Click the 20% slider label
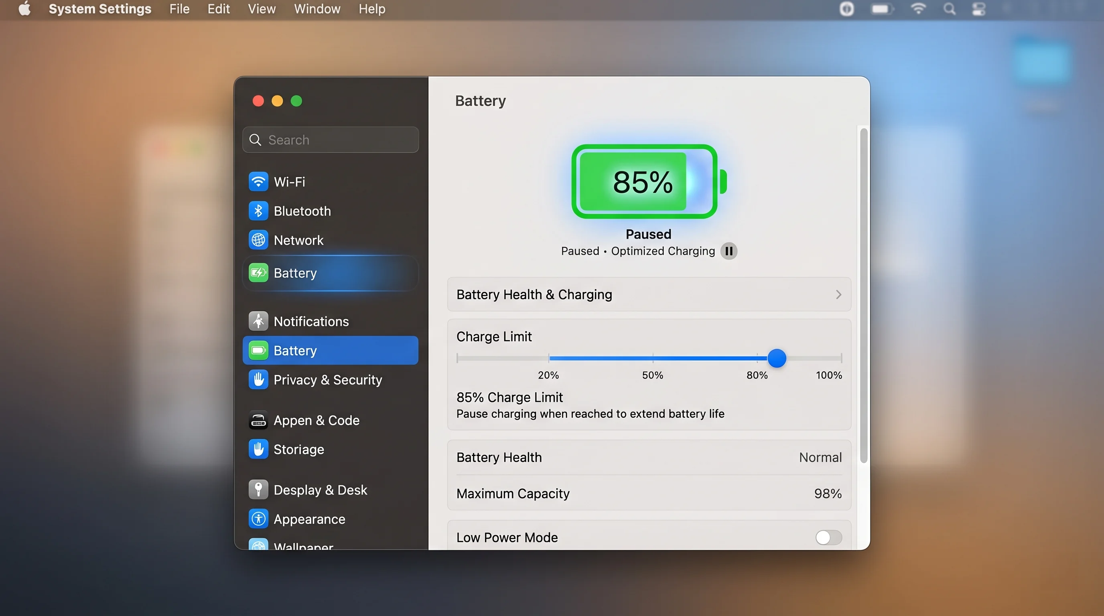The image size is (1104, 616). tap(548, 375)
